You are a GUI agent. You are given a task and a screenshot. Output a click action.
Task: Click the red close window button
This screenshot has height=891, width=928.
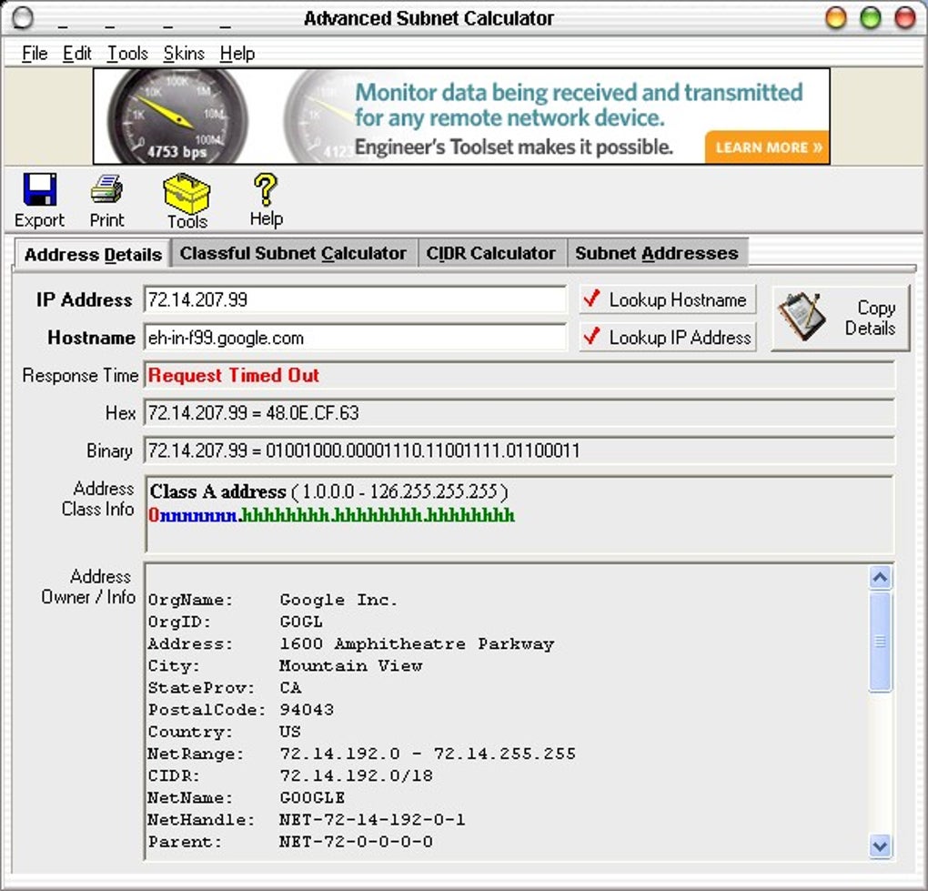905,18
